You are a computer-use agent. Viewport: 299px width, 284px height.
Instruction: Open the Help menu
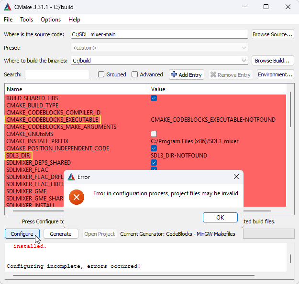point(74,20)
